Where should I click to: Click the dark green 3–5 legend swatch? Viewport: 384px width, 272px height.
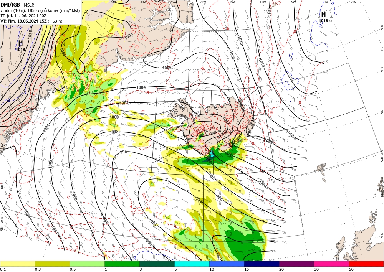click(157, 264)
